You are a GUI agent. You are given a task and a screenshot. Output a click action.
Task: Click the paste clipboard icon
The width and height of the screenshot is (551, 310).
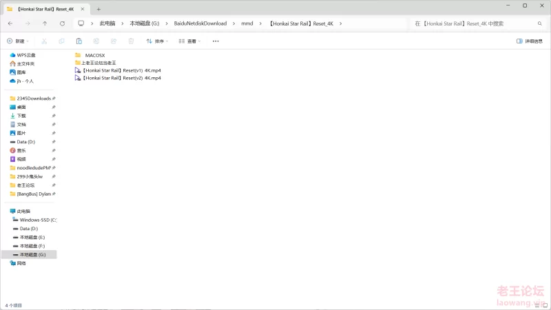click(79, 41)
